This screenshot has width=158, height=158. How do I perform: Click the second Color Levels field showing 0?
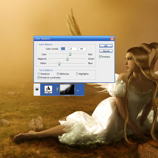(73, 49)
